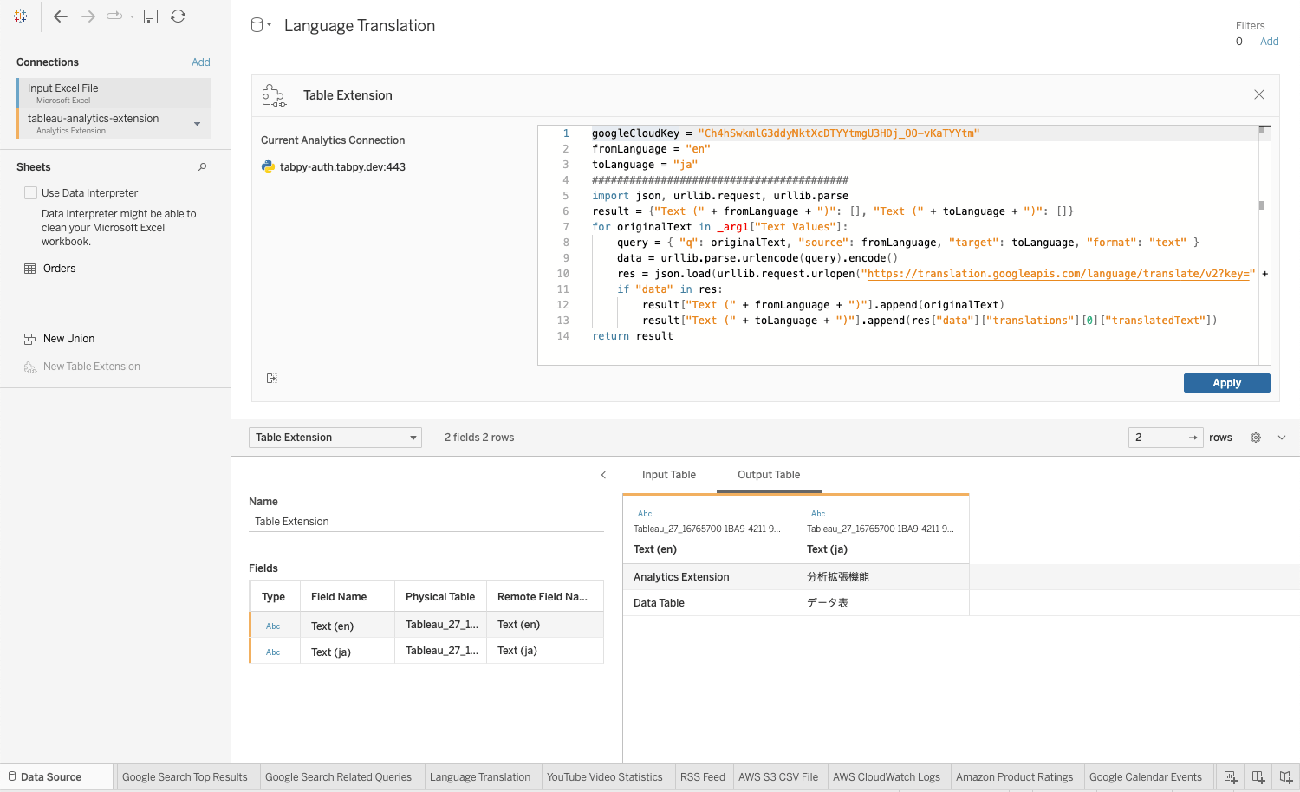Image resolution: width=1300 pixels, height=792 pixels.
Task: Click the sign-out icon below the connection
Action: click(271, 379)
